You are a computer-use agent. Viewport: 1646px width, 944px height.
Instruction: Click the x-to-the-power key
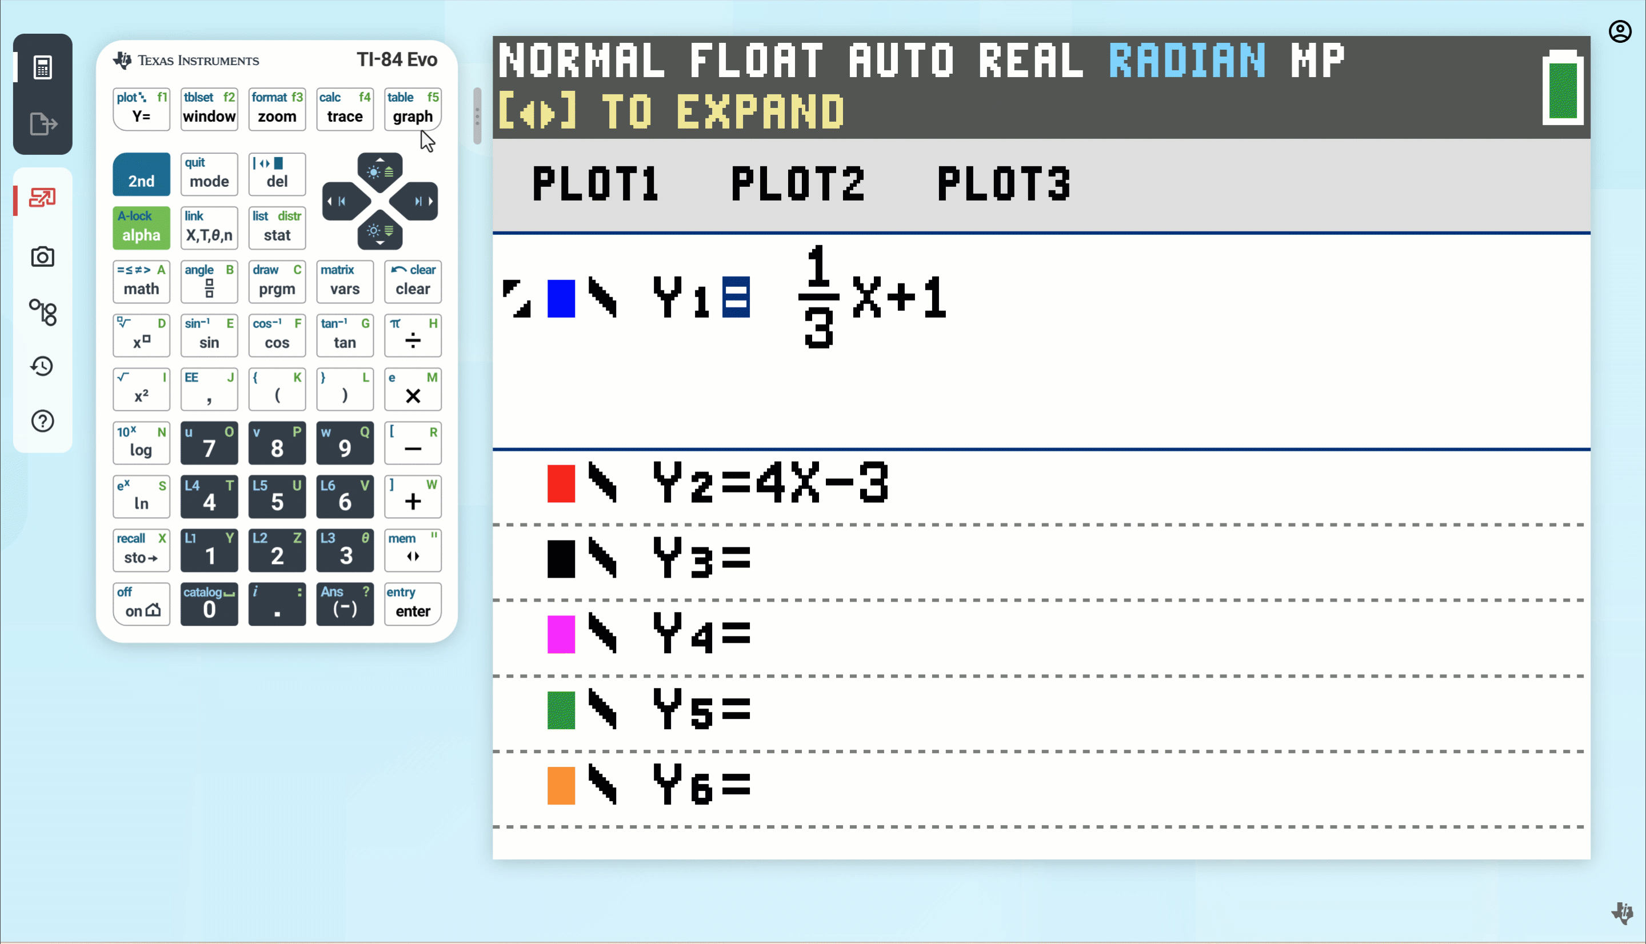(141, 336)
